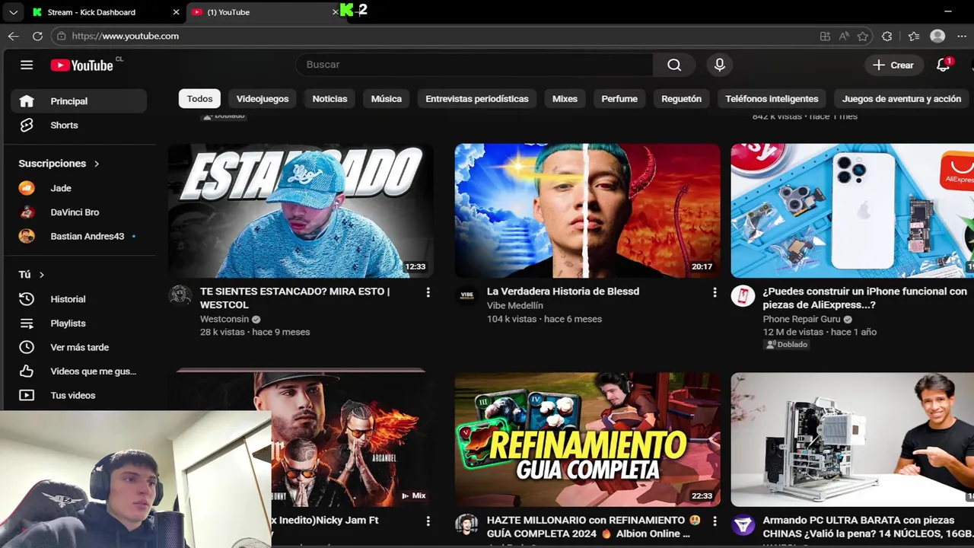Click the Westconsin channel avatar
Image resolution: width=974 pixels, height=548 pixels.
[x=180, y=295]
